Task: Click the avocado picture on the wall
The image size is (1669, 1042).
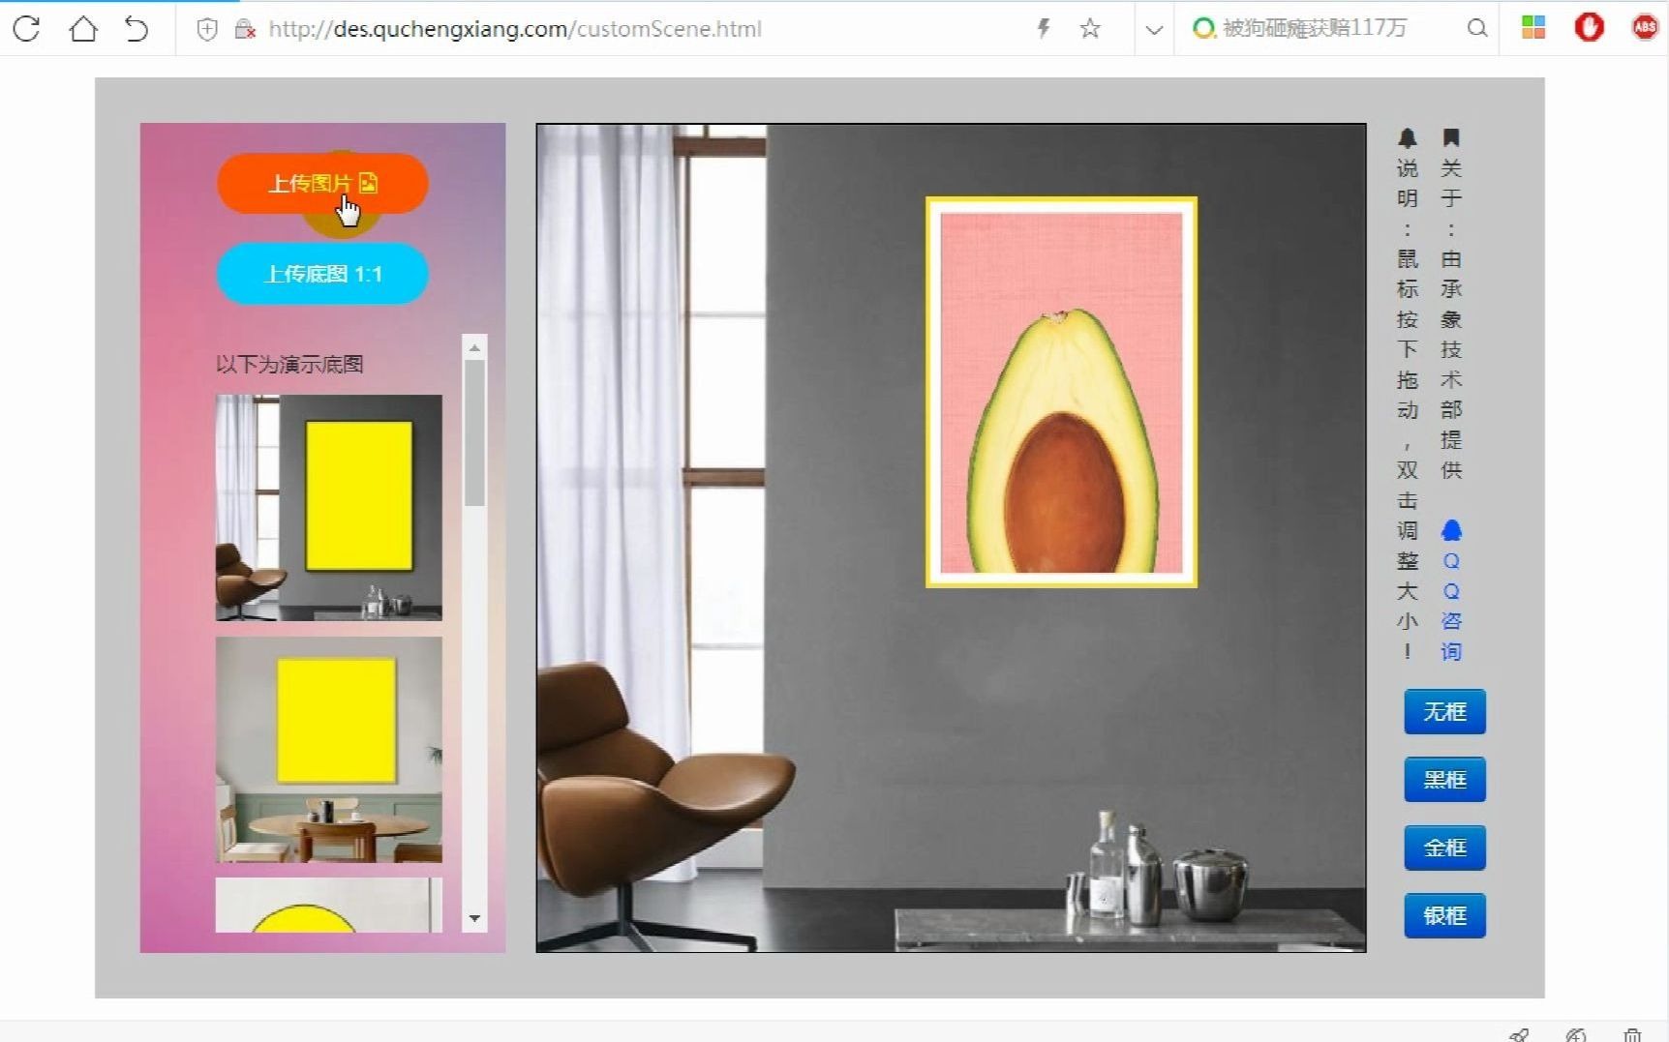Action: pyautogui.click(x=1061, y=392)
